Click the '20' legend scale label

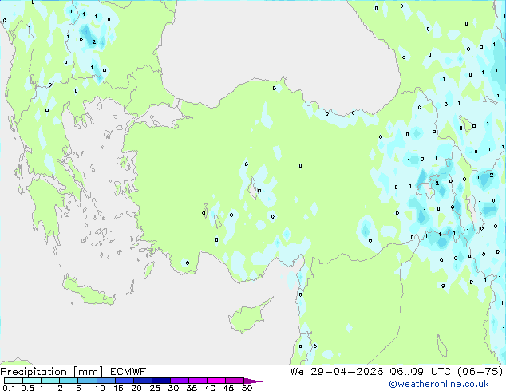(x=136, y=388)
